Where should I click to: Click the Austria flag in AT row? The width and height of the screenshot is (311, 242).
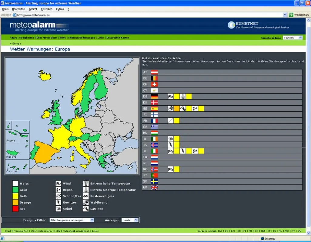coord(154,72)
